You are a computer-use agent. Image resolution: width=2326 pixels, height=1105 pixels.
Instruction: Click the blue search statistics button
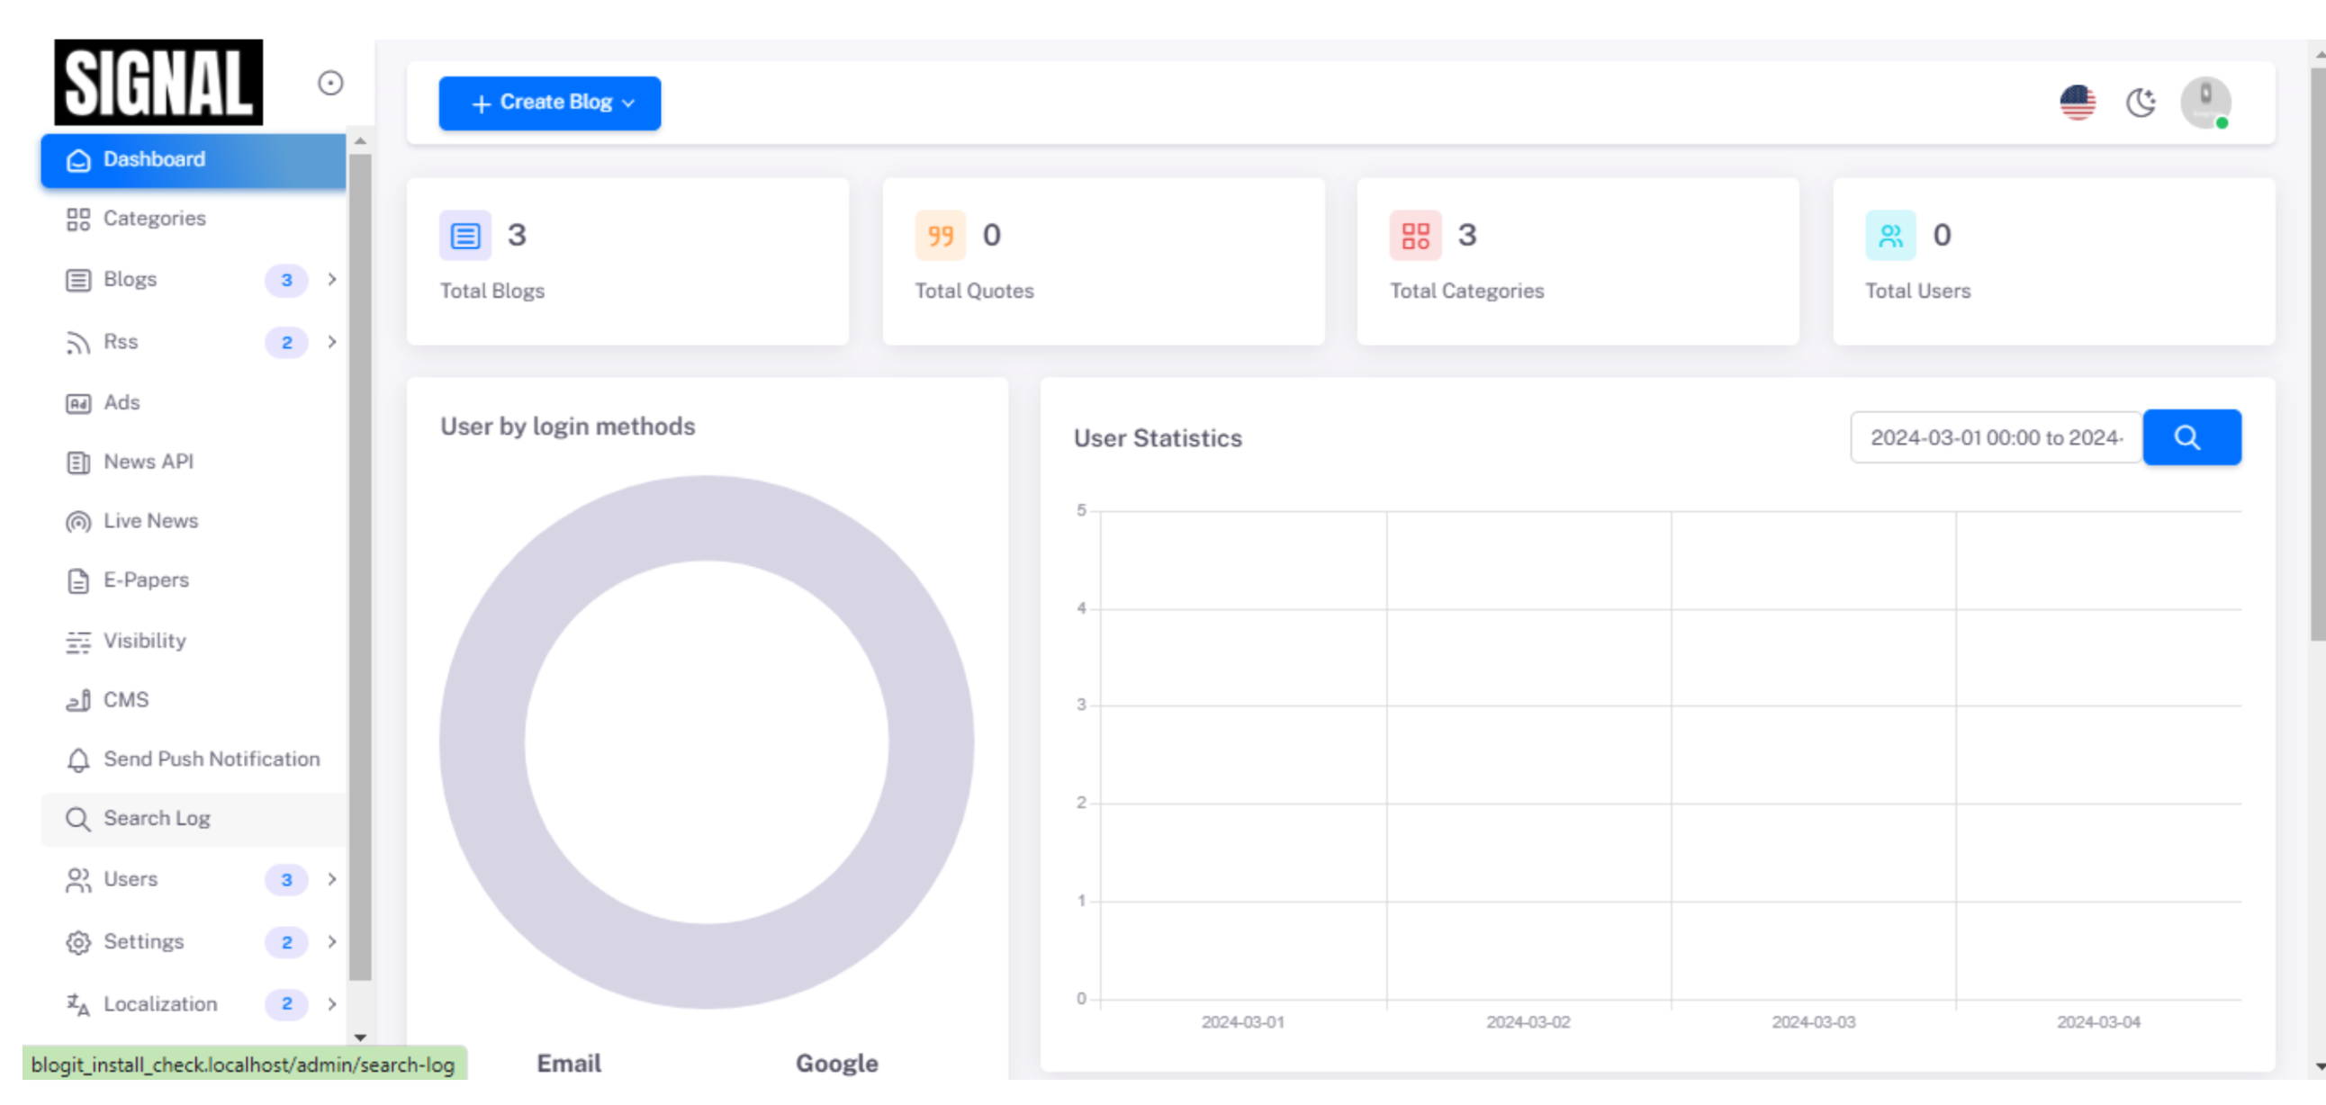2191,438
